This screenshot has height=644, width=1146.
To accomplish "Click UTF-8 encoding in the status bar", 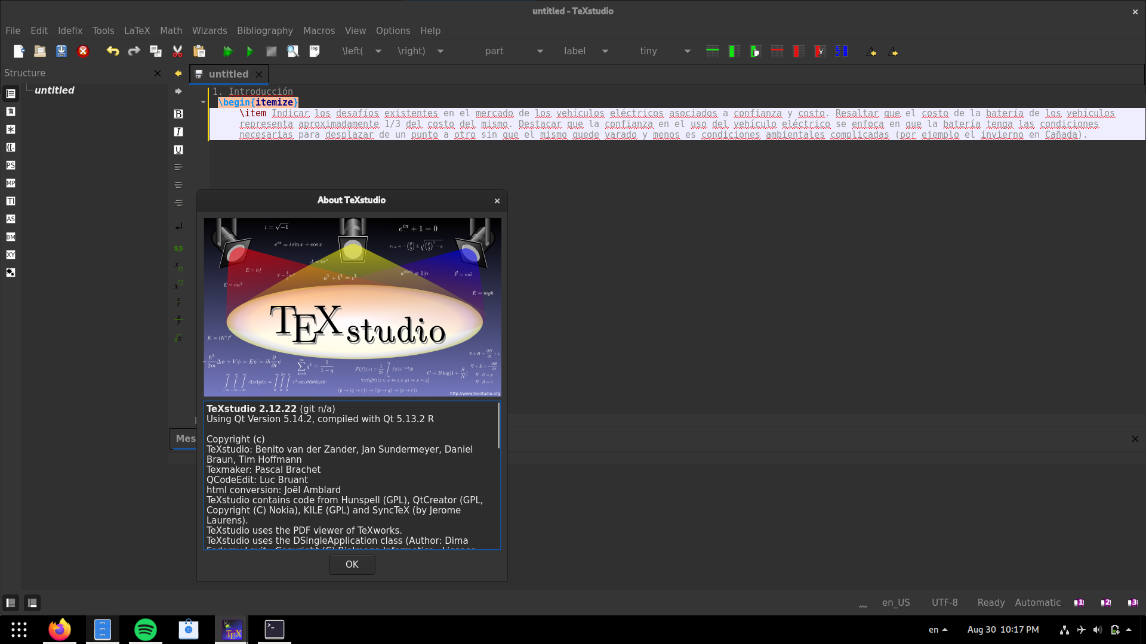I will point(944,603).
